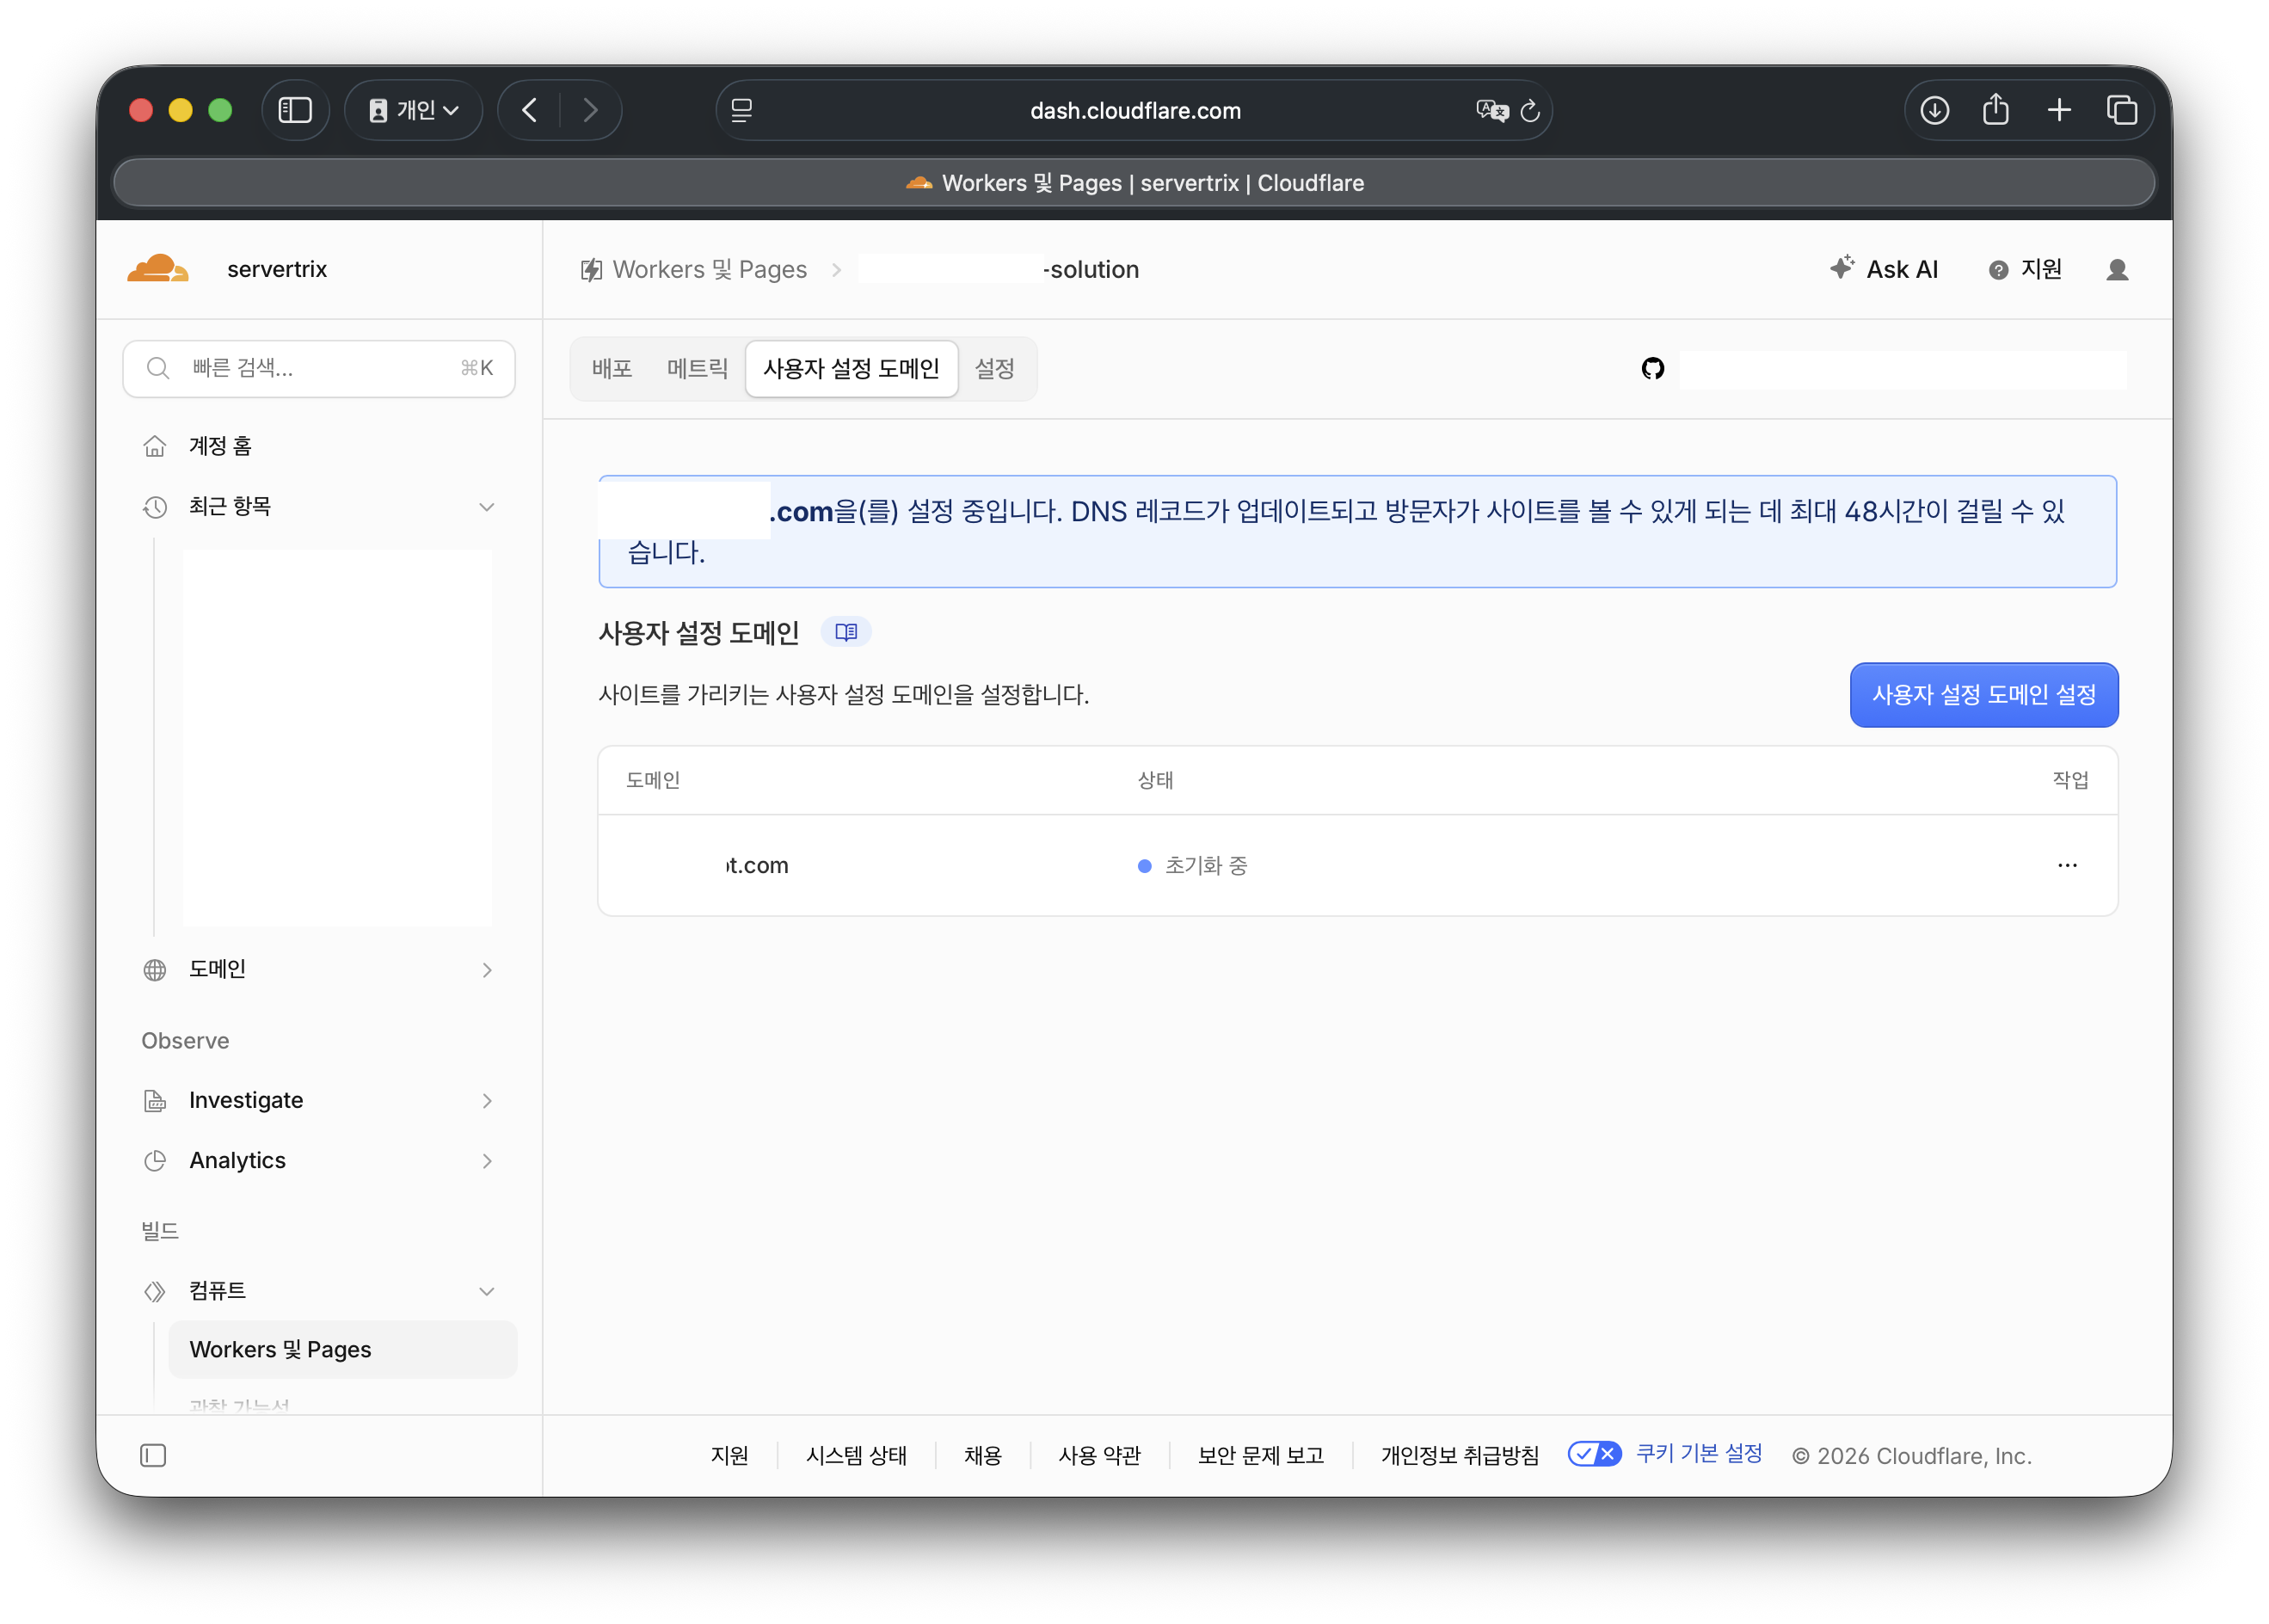2269x1624 pixels.
Task: Open the 지원 link in the footer
Action: (729, 1456)
